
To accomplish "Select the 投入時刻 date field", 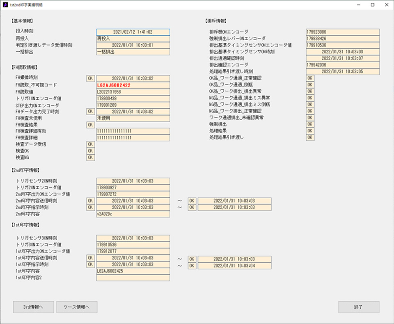I will point(133,32).
